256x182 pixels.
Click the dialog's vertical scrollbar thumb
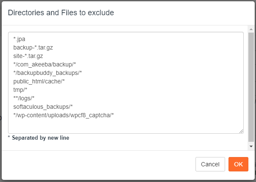(251, 87)
